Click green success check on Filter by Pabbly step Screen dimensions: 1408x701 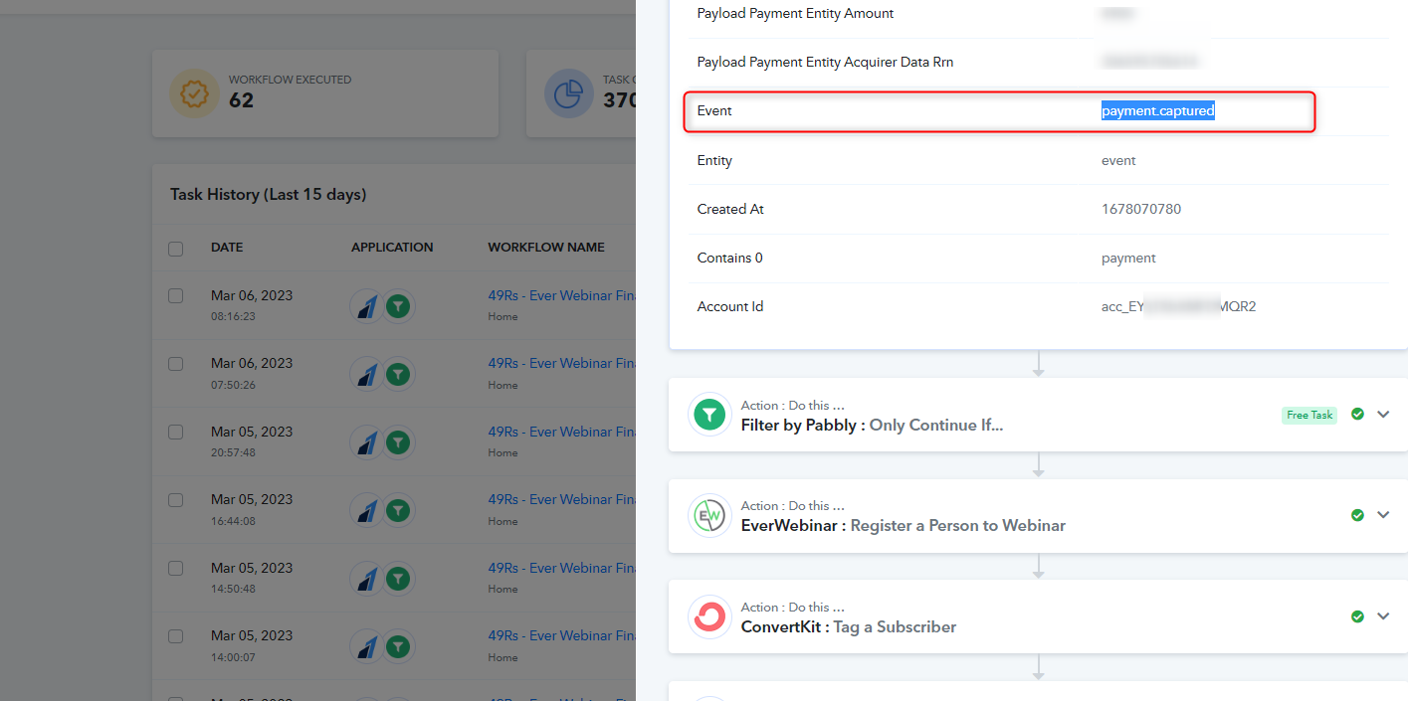[x=1357, y=415]
